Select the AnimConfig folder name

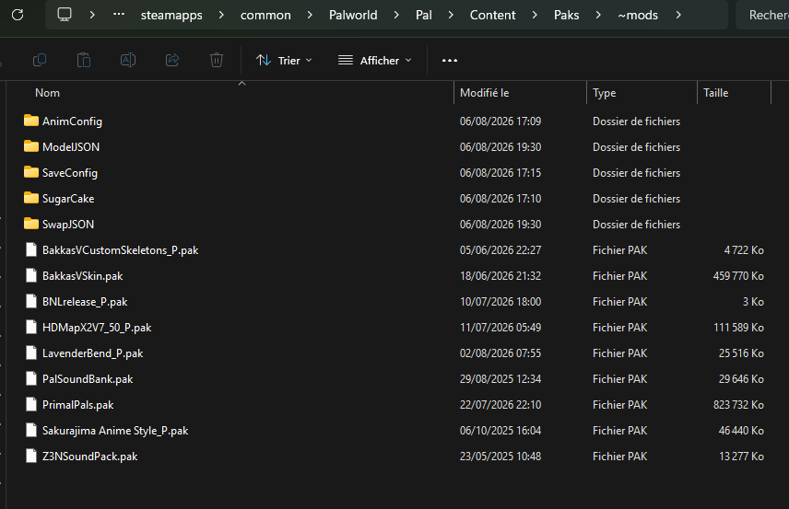point(72,121)
